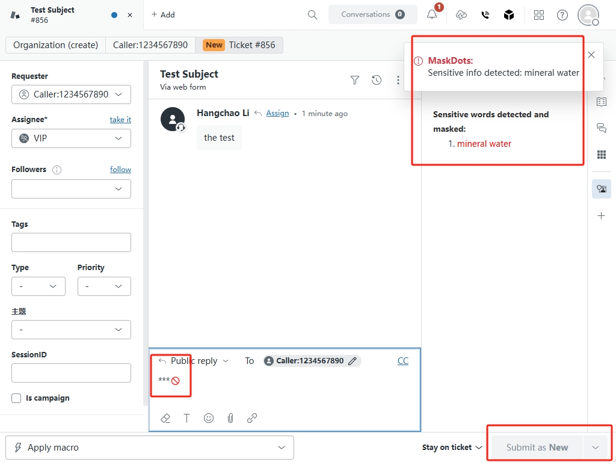
Task: Select the Caller:1234567890 tab
Action: tap(150, 45)
